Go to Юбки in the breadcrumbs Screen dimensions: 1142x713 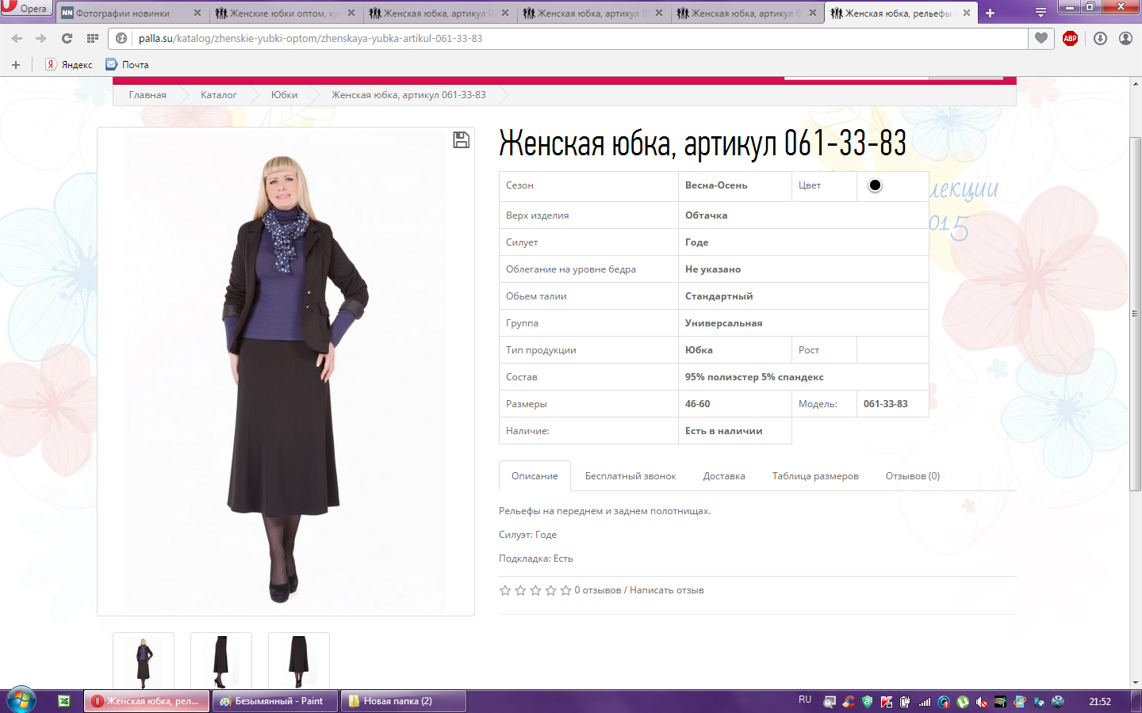[x=284, y=95]
